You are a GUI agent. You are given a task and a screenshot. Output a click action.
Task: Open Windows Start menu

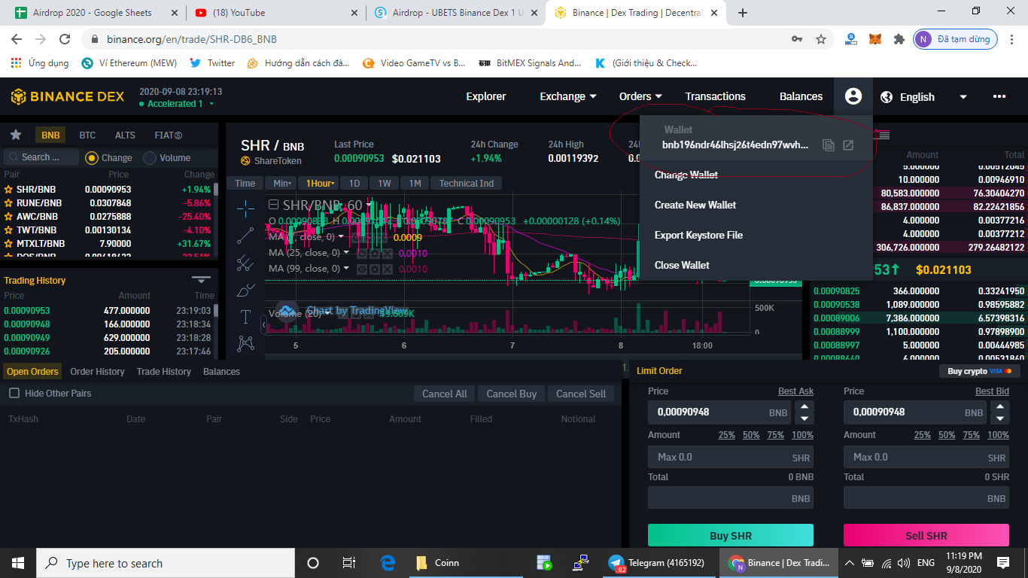click(18, 563)
